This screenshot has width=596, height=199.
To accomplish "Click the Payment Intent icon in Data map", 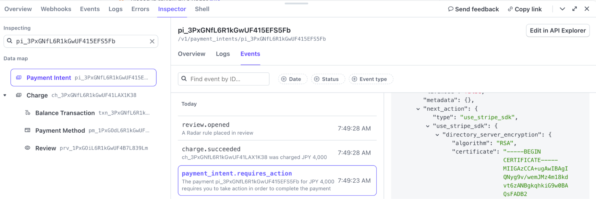I will tap(19, 78).
